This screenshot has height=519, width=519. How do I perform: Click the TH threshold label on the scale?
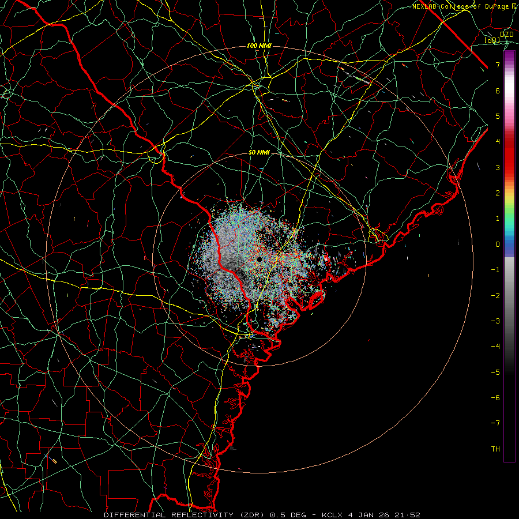tap(495, 449)
